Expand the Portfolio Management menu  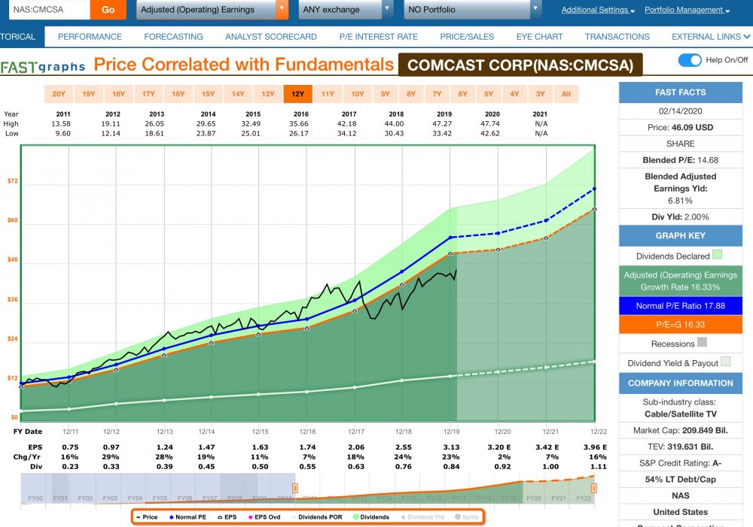tap(687, 10)
